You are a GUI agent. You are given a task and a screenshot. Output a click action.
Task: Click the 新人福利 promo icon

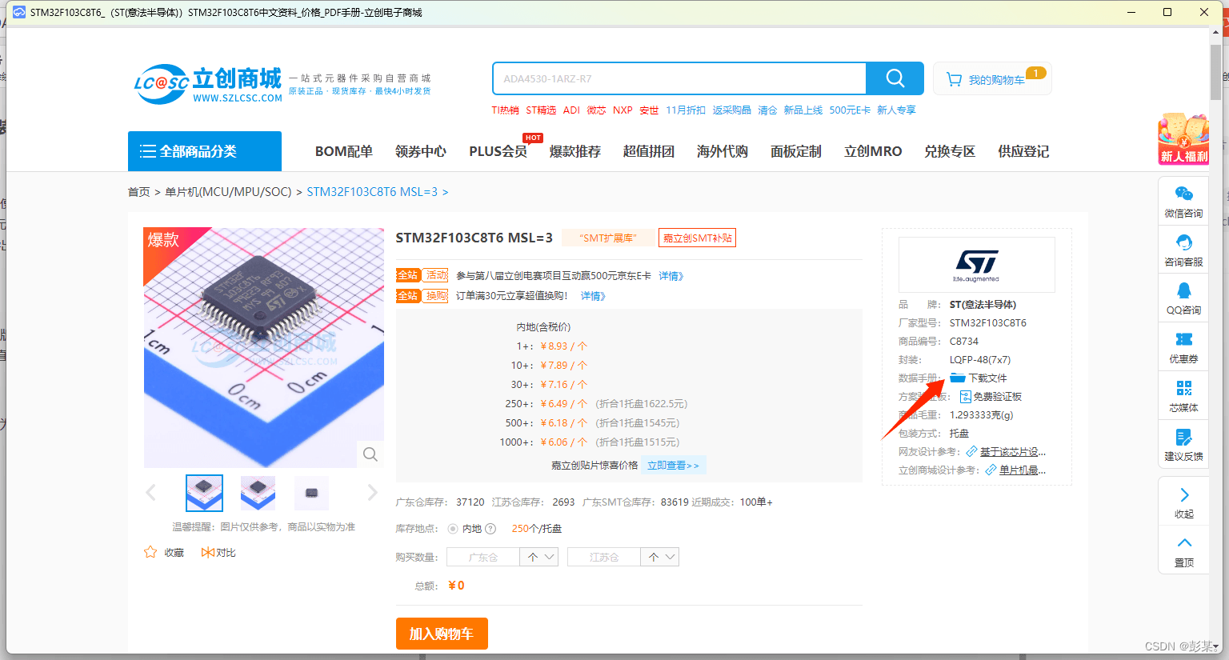tap(1183, 138)
